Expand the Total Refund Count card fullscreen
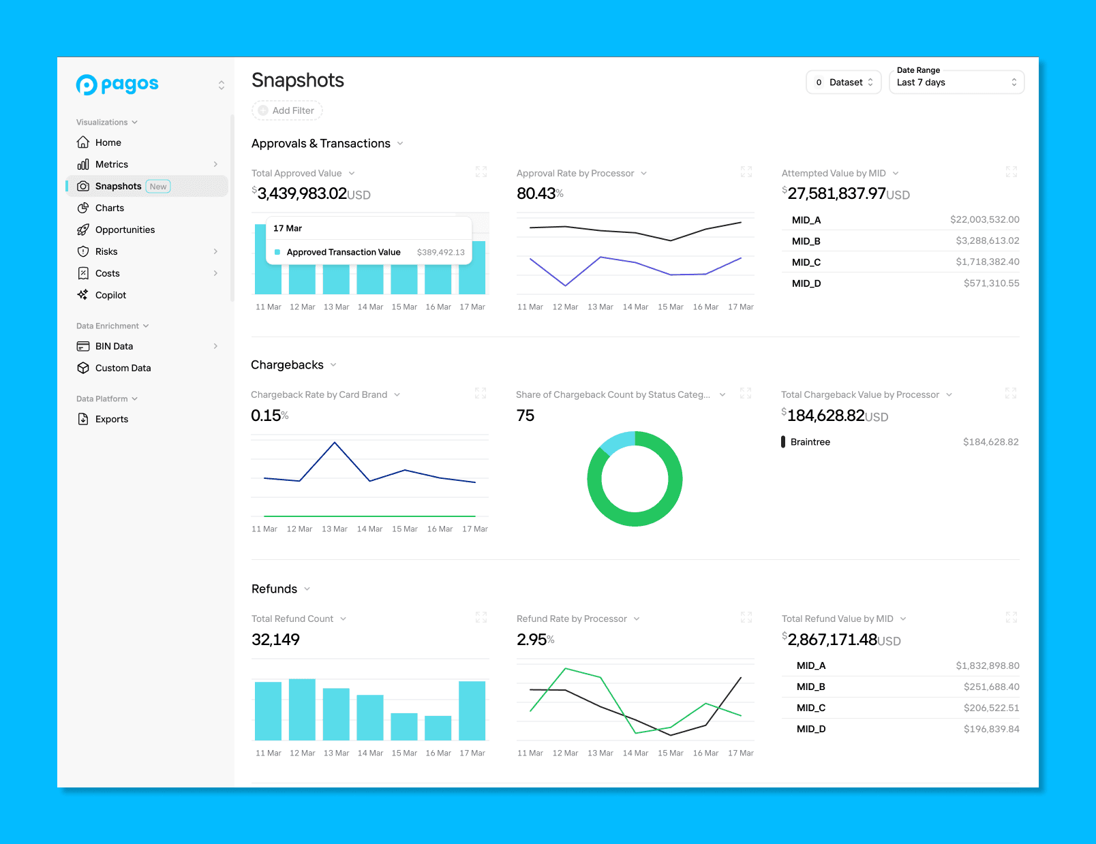This screenshot has width=1096, height=844. [481, 617]
